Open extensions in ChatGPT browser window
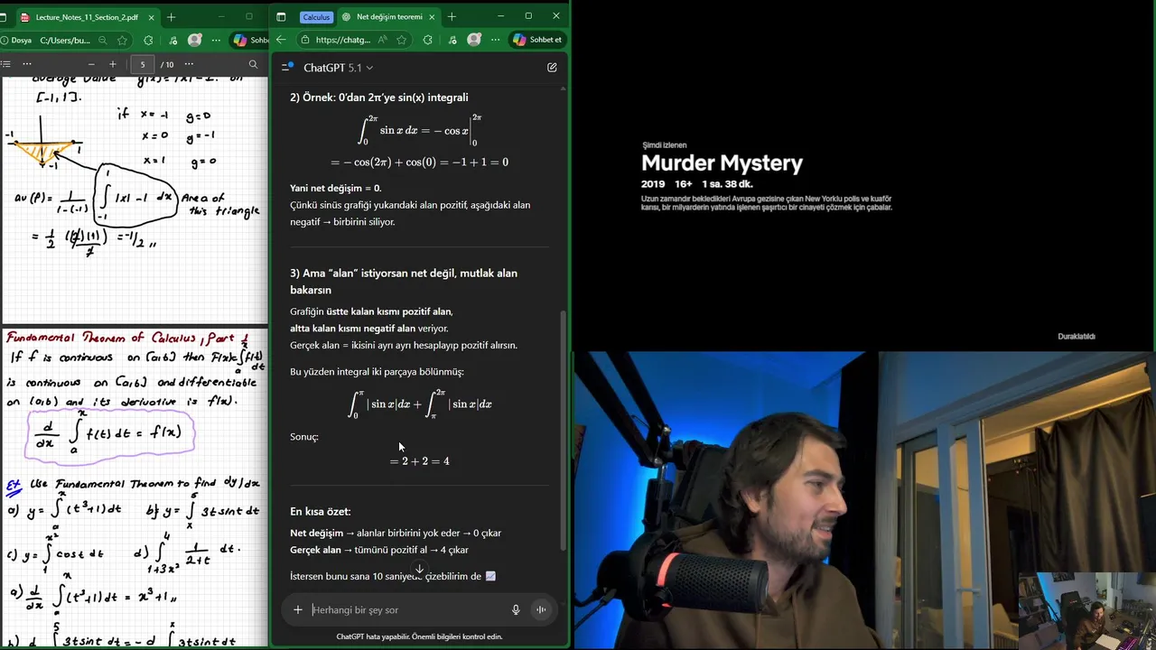 click(427, 40)
